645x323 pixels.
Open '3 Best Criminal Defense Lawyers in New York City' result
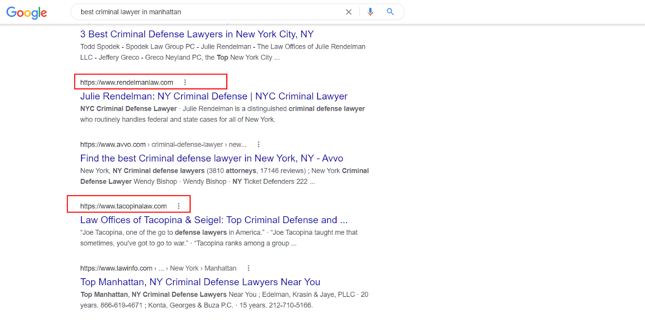[x=197, y=34]
